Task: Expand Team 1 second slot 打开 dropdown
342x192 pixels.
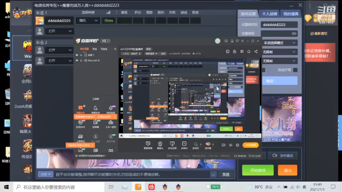Action: [59, 31]
